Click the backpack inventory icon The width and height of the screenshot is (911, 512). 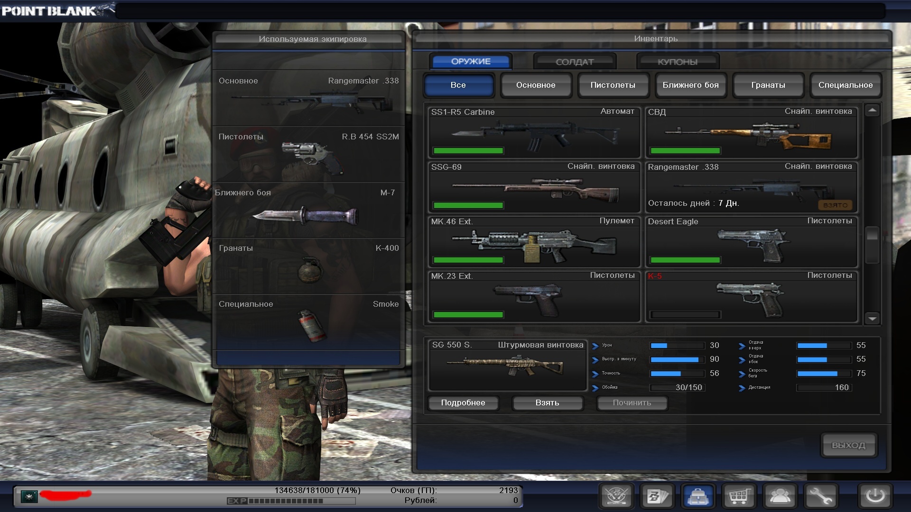coord(698,496)
